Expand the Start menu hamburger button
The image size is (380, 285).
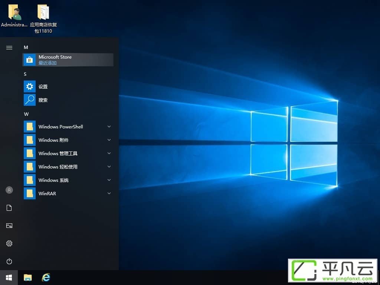[9, 47]
